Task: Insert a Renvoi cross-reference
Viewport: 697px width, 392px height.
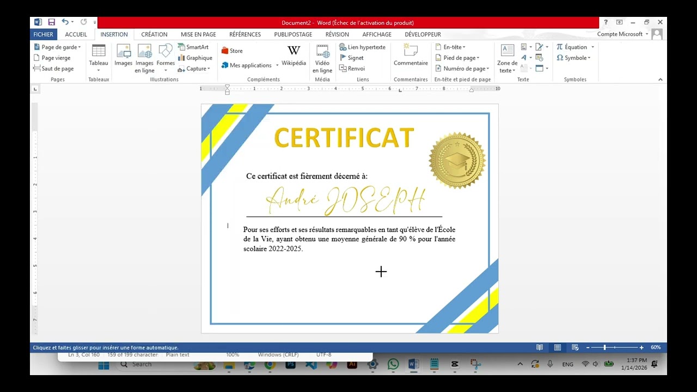Action: (x=352, y=69)
